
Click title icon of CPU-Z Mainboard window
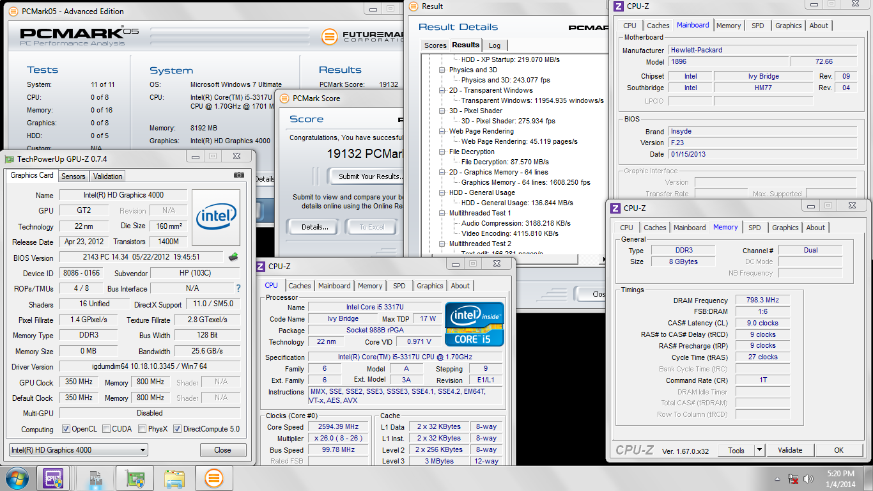[x=618, y=6]
